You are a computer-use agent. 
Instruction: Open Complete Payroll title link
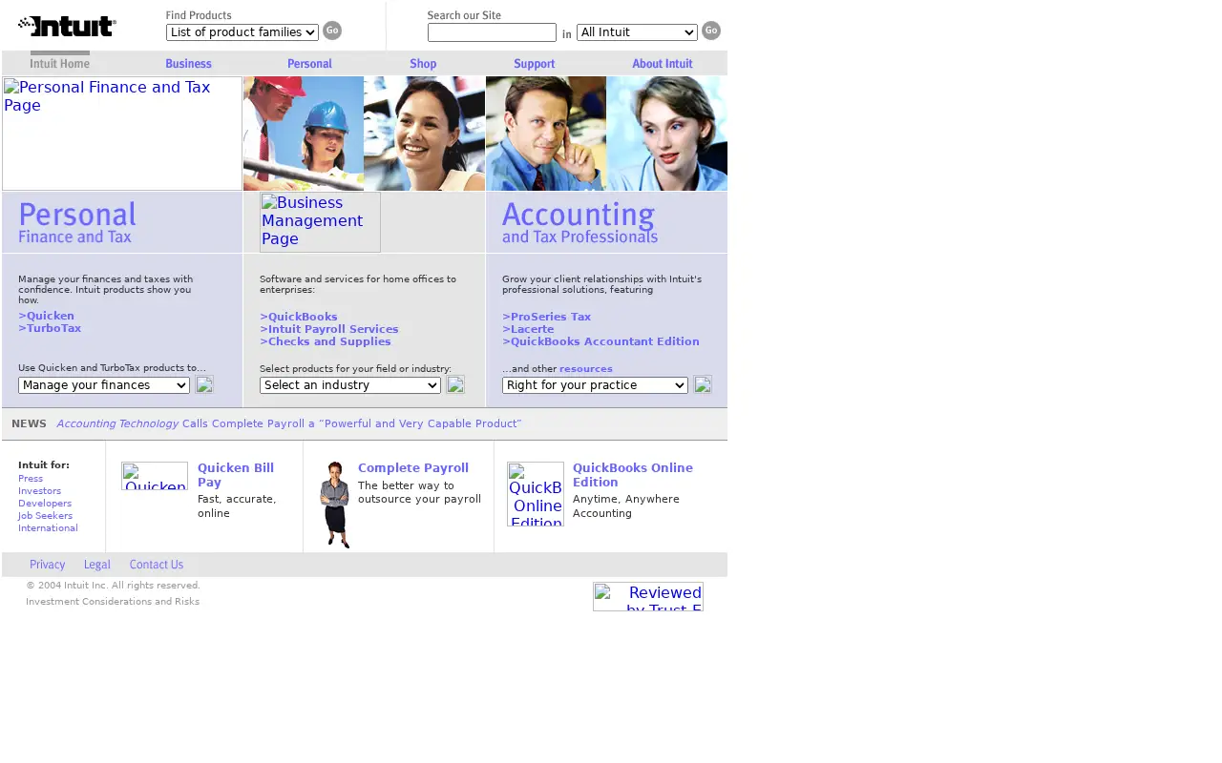click(x=413, y=468)
